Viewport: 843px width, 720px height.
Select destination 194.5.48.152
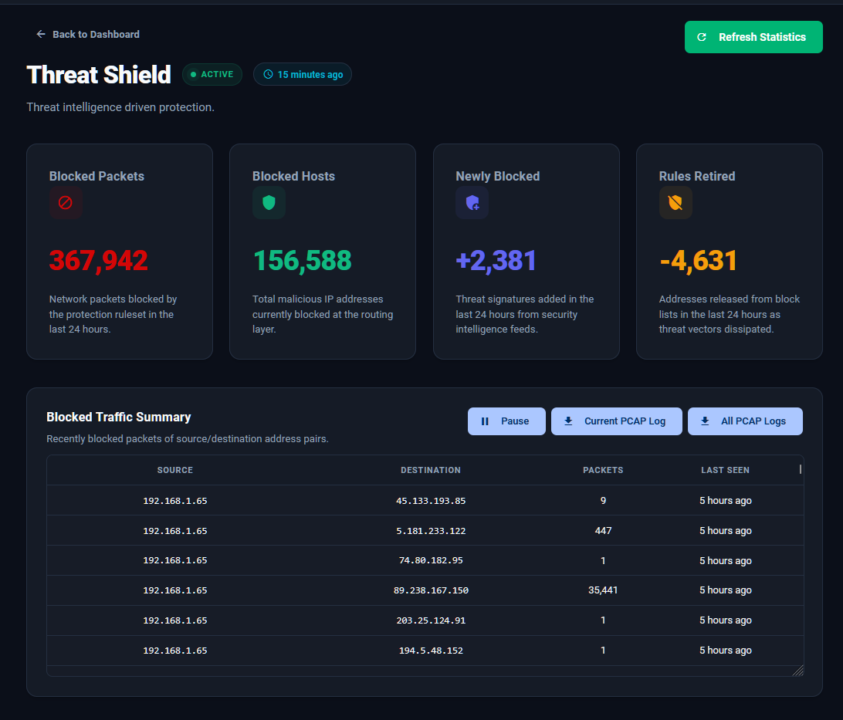[431, 651]
